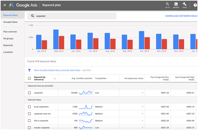Click the Ad impression share column header
The image size is (198, 130).
tap(134, 78)
